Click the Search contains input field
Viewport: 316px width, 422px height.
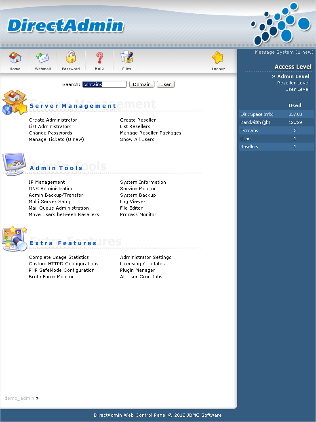tap(105, 84)
